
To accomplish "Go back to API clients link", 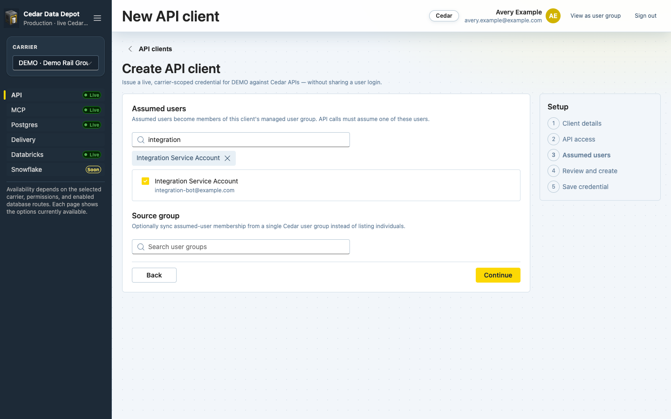I will [155, 49].
